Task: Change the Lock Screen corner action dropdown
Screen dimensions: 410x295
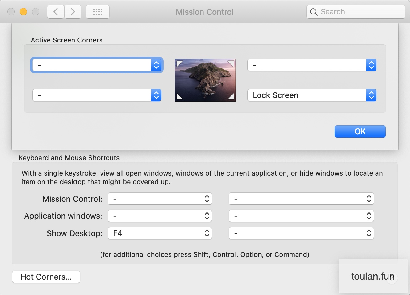Action: point(311,95)
